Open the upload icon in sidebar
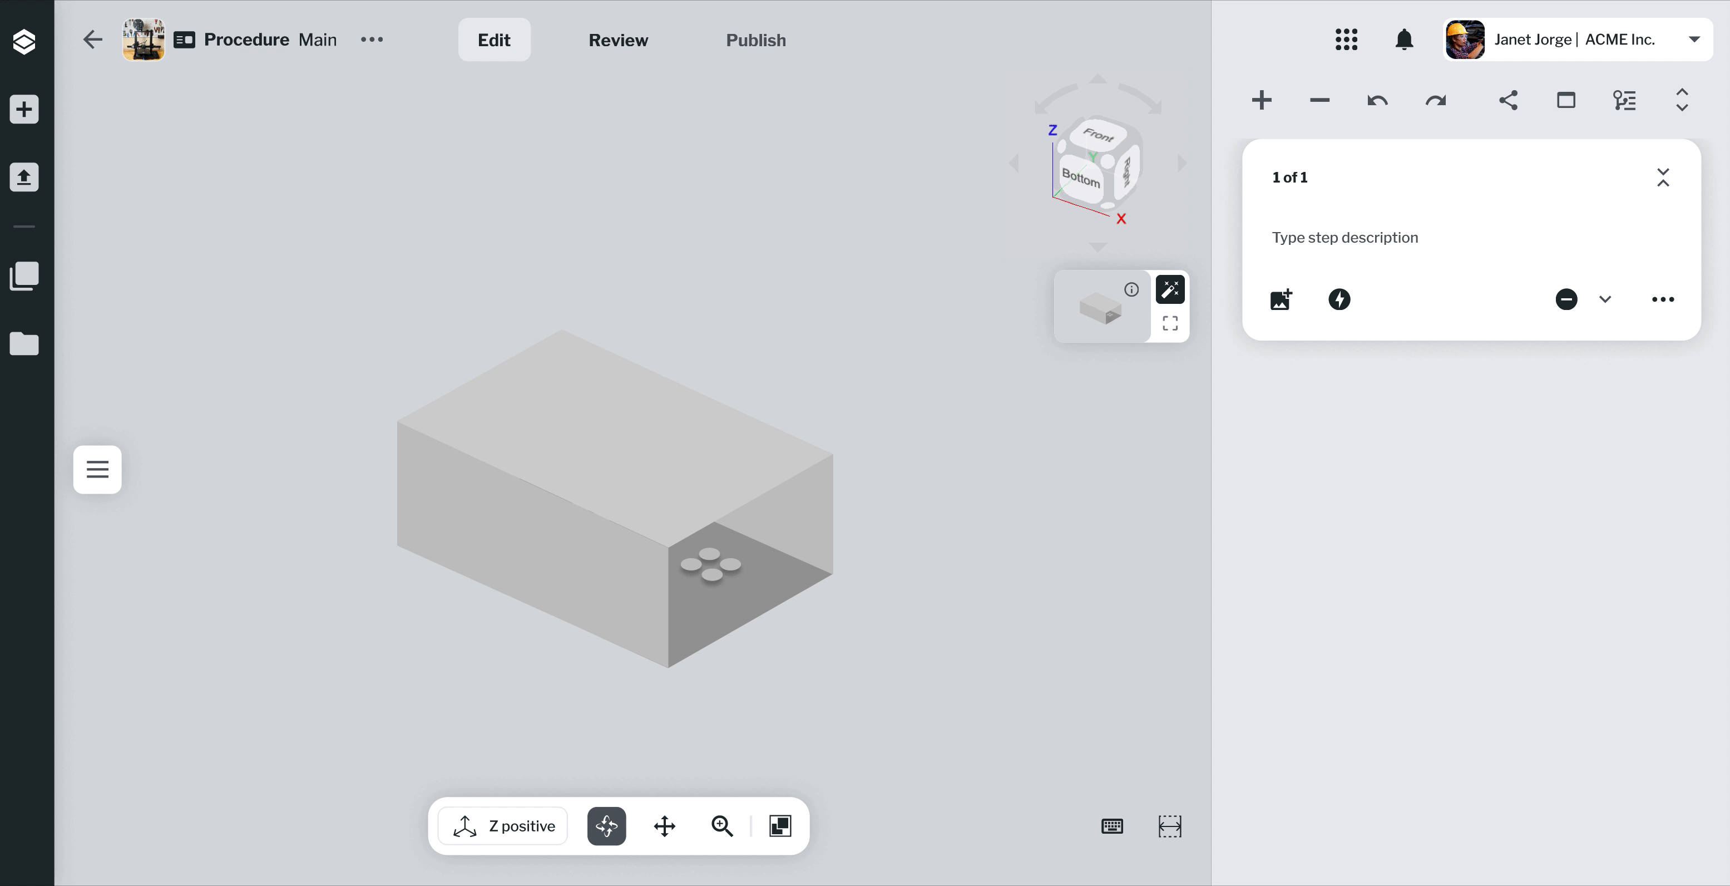The height and width of the screenshot is (886, 1730). (x=24, y=178)
